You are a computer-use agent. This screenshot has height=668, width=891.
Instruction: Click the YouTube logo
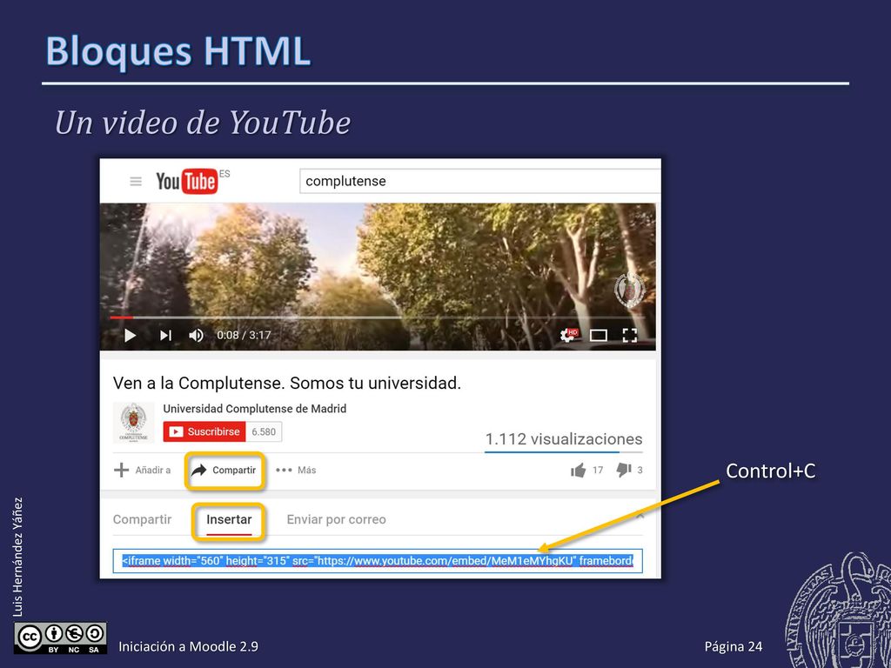pyautogui.click(x=187, y=181)
